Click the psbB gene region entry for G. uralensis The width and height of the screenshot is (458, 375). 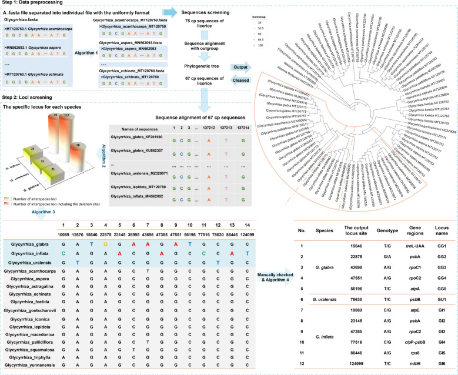point(414,299)
